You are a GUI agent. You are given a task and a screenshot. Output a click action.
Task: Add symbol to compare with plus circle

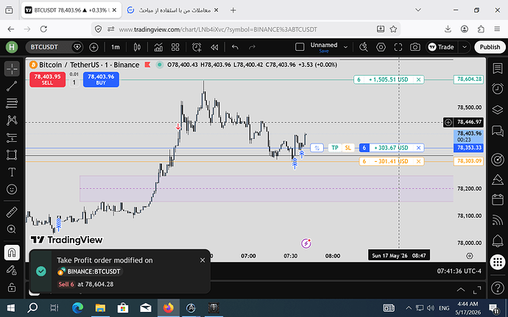(x=94, y=47)
